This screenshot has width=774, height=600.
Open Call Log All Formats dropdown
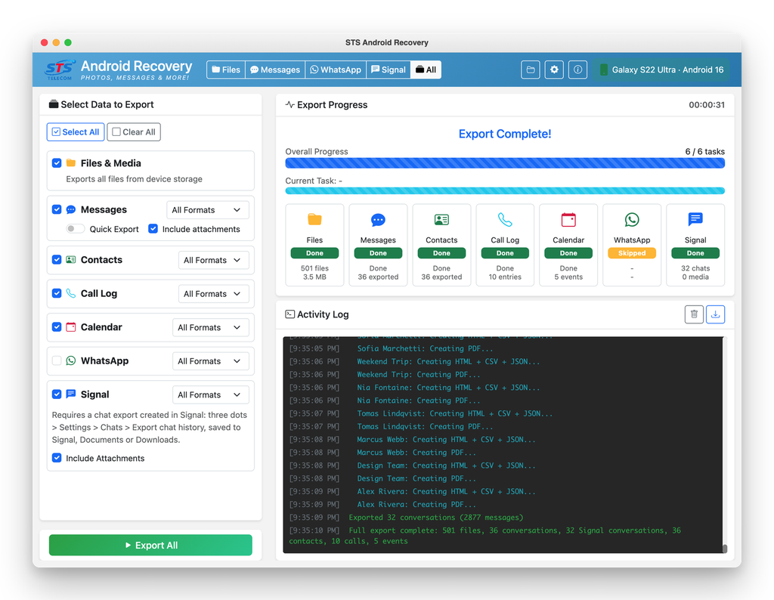213,294
